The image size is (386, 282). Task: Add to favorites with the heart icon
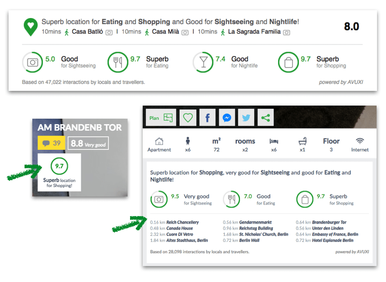[x=188, y=117]
